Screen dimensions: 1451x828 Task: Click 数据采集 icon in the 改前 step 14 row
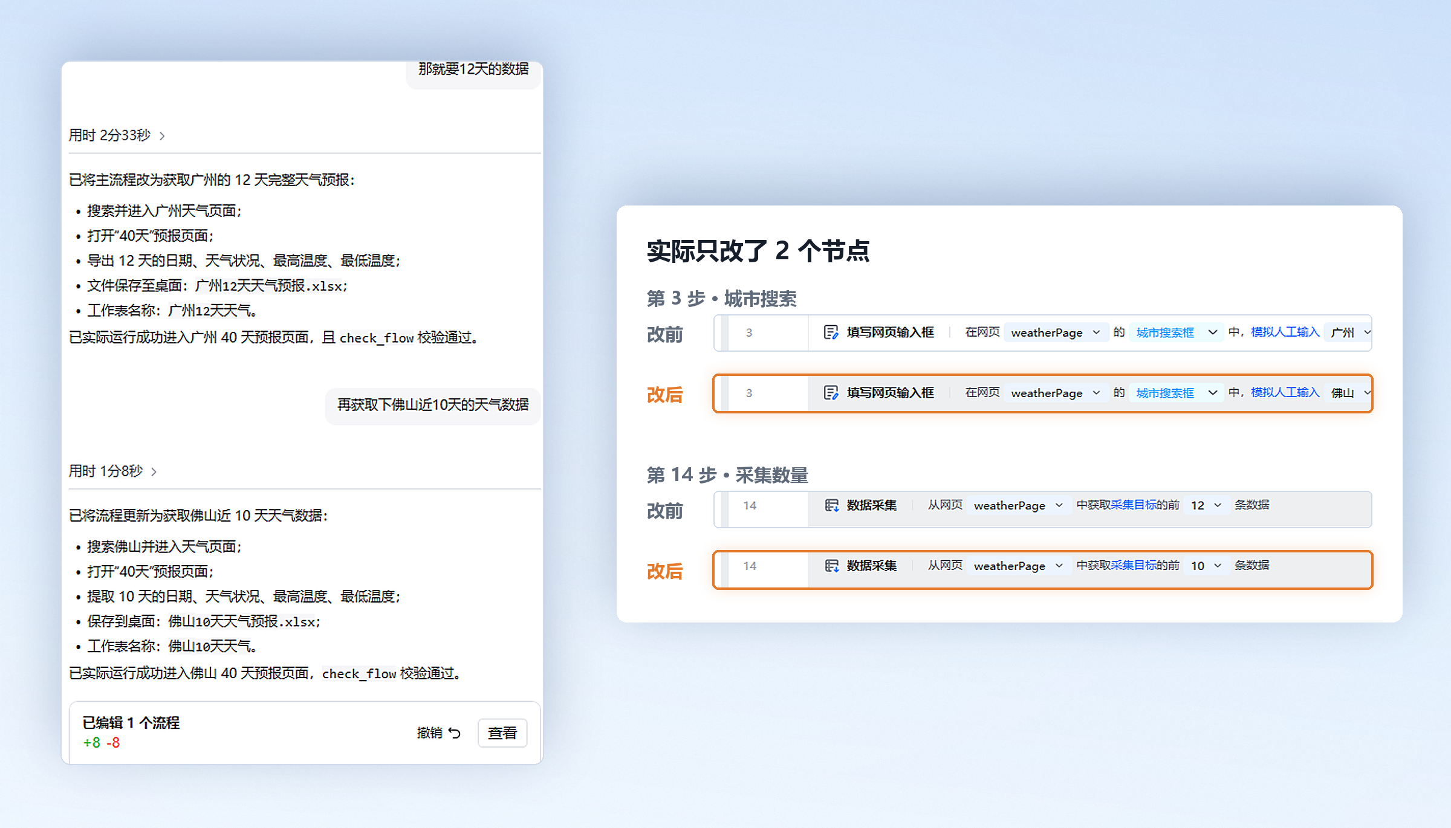tap(832, 505)
